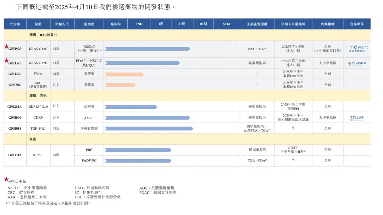Click the 腫瘤：其他 section row
Screen dimensions: 383x215
[x=187, y=95]
